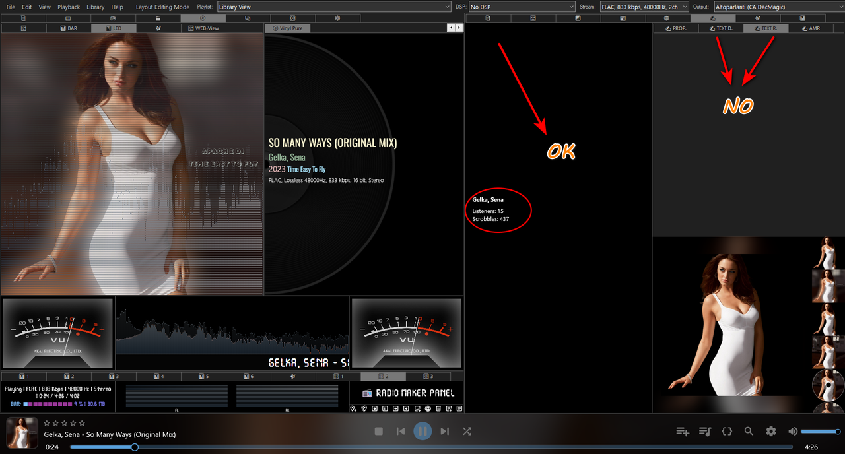Rate the track with the third star
845x454 pixels.
(65, 423)
